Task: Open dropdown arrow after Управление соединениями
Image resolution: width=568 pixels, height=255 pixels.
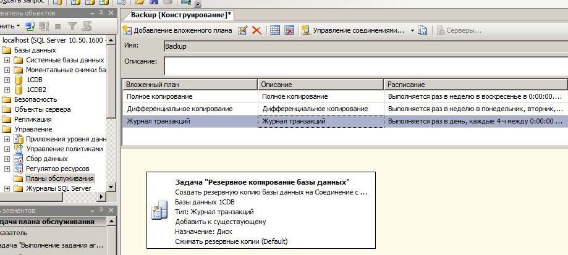Action: 412,31
